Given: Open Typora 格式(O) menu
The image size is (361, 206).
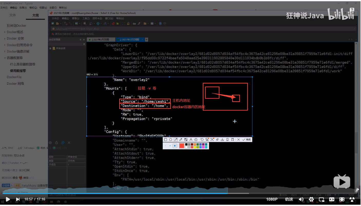Looking at the screenshot, I should click(33, 8).
